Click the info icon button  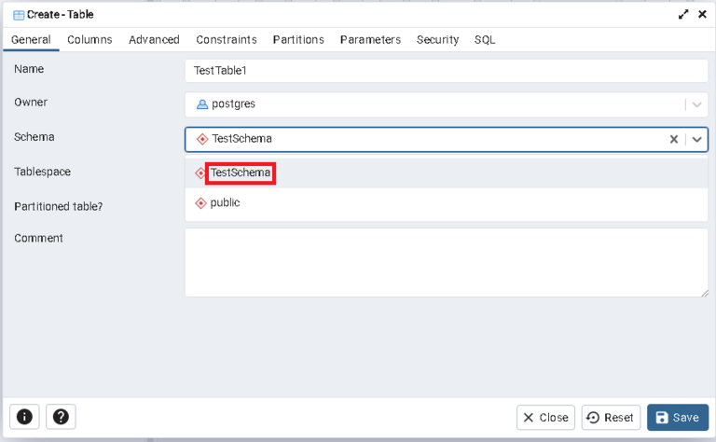(25, 417)
